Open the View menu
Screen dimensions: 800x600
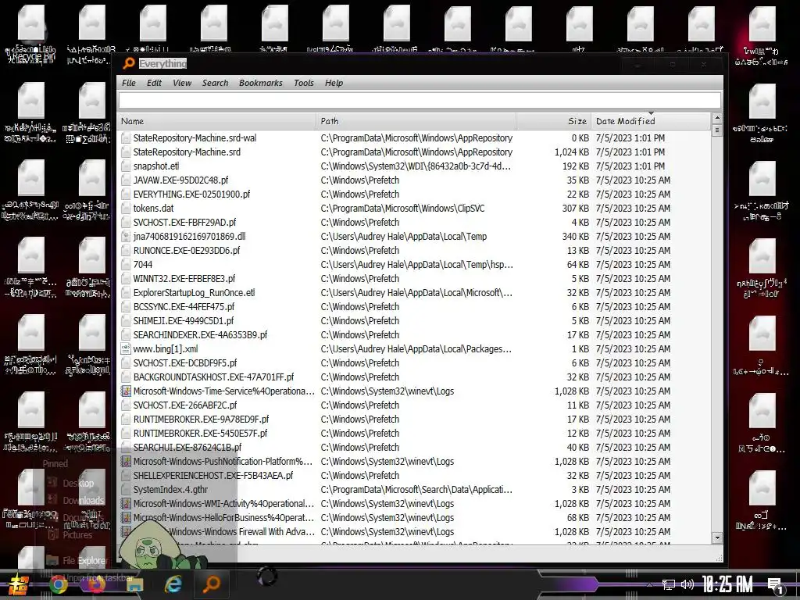pyautogui.click(x=182, y=83)
